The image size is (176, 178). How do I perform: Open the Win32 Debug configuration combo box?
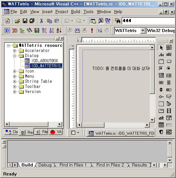pyautogui.click(x=161, y=30)
